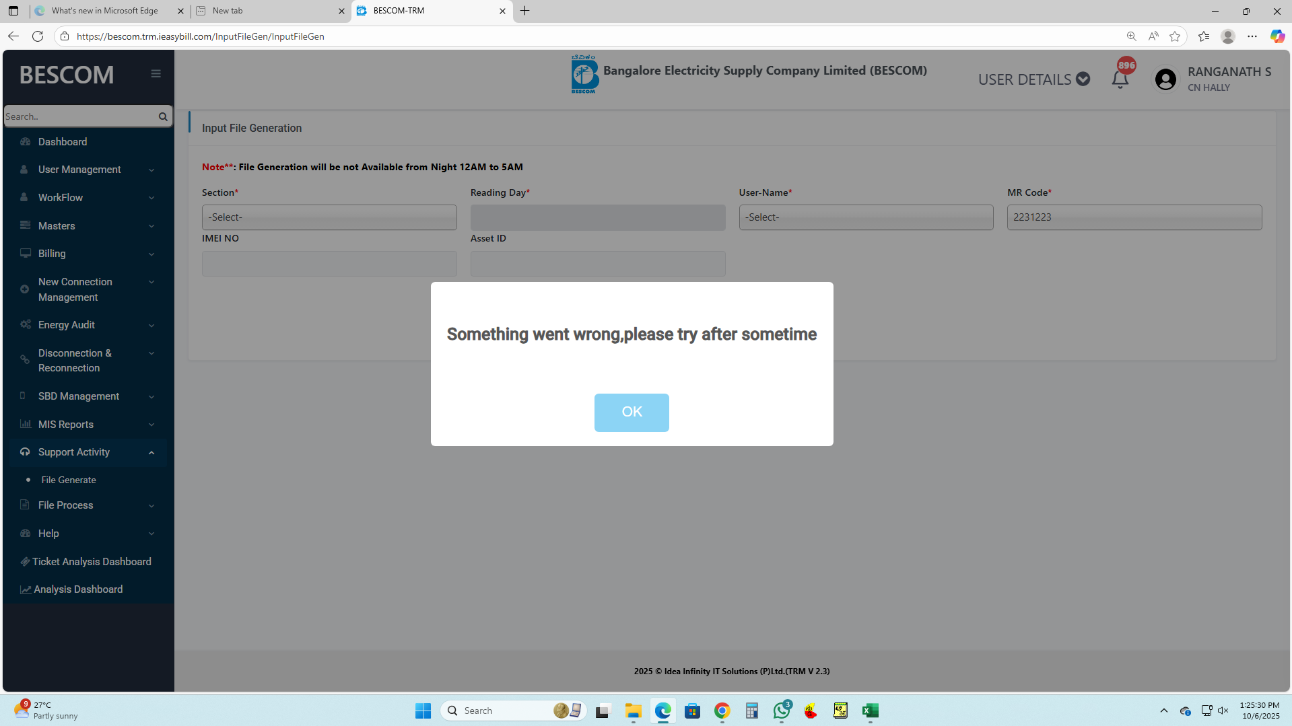Screen dimensions: 1292x726
Task: Open the Edge tab actions menu
Action: point(13,11)
